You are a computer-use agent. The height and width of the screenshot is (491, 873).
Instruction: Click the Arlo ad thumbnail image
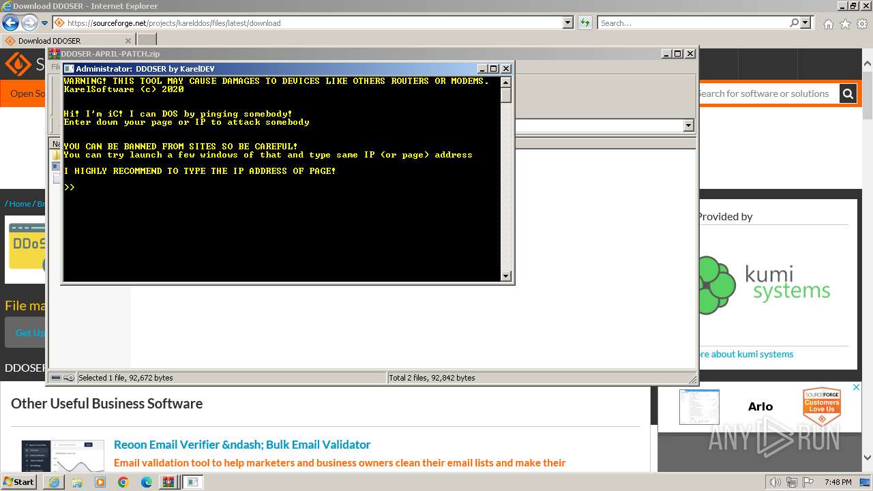click(x=699, y=407)
